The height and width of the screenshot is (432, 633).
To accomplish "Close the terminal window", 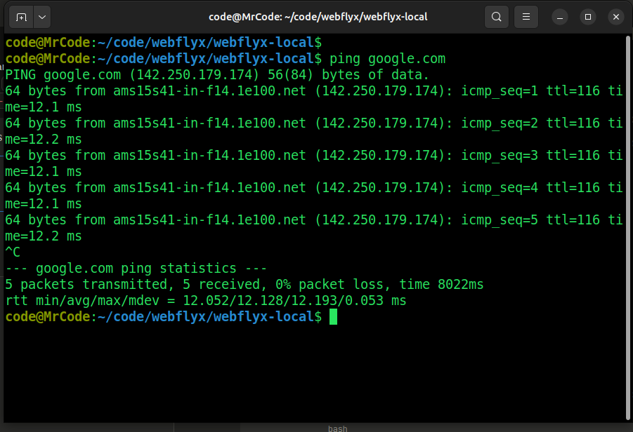I will 616,17.
